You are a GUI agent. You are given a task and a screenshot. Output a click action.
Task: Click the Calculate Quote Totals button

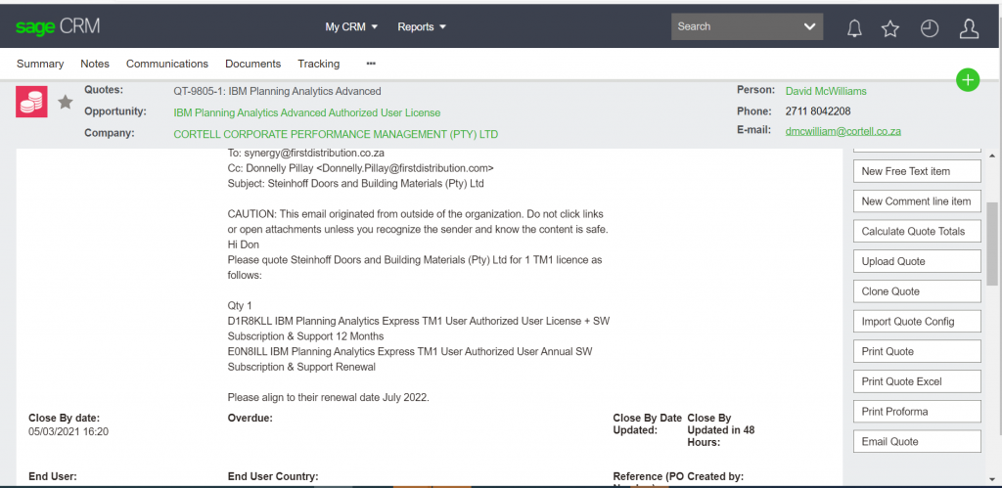click(917, 232)
